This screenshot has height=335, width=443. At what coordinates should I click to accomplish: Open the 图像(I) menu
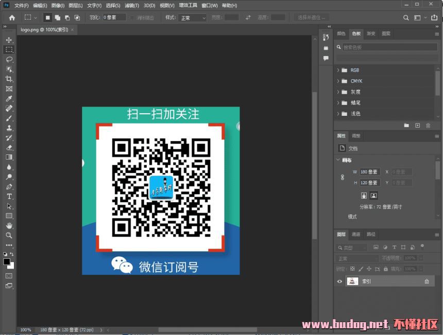58,5
